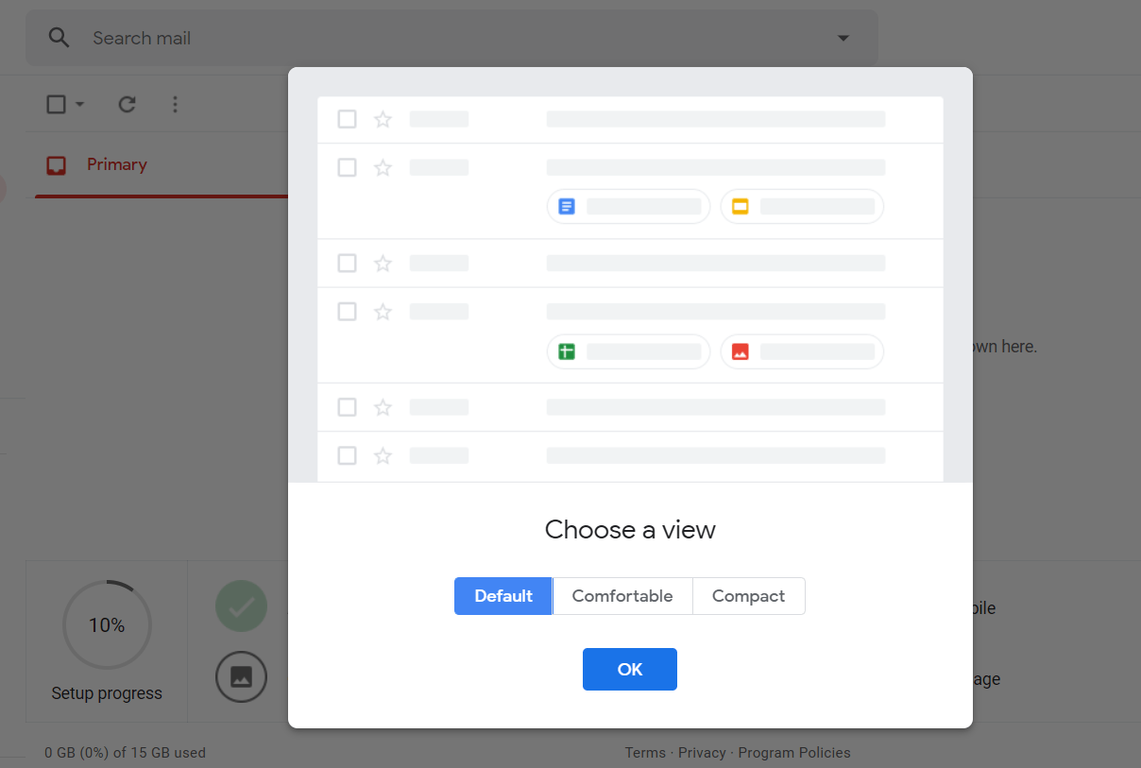
Task: Click the green Google Sheets attachment icon
Action: 566,350
